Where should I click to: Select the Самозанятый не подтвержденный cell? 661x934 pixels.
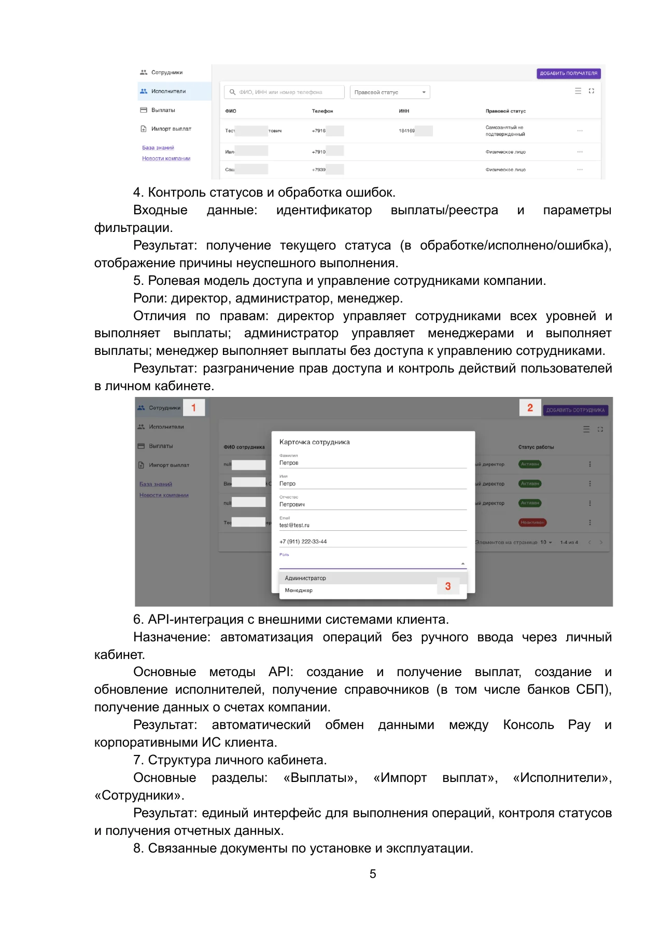pos(505,131)
